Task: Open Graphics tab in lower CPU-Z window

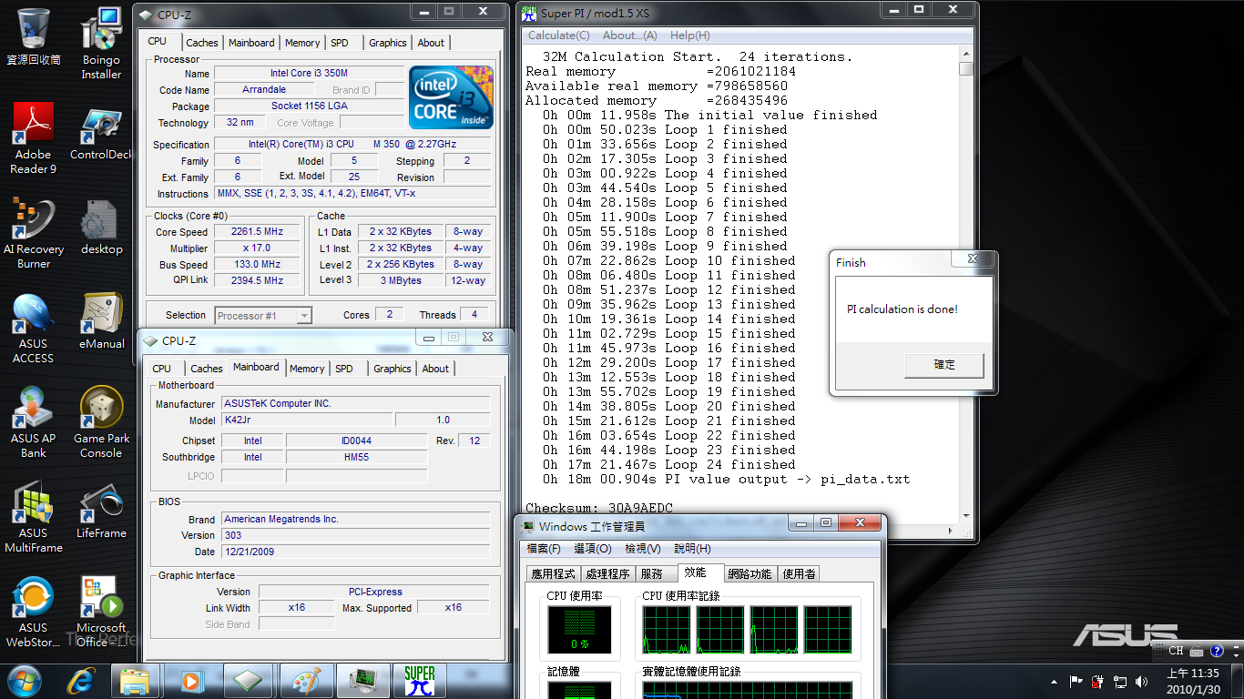Action: click(x=393, y=369)
